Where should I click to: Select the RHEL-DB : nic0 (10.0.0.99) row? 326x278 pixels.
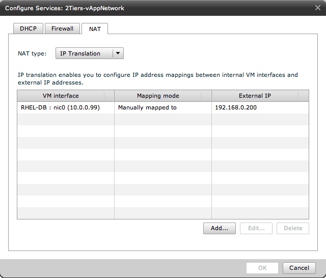coord(163,107)
